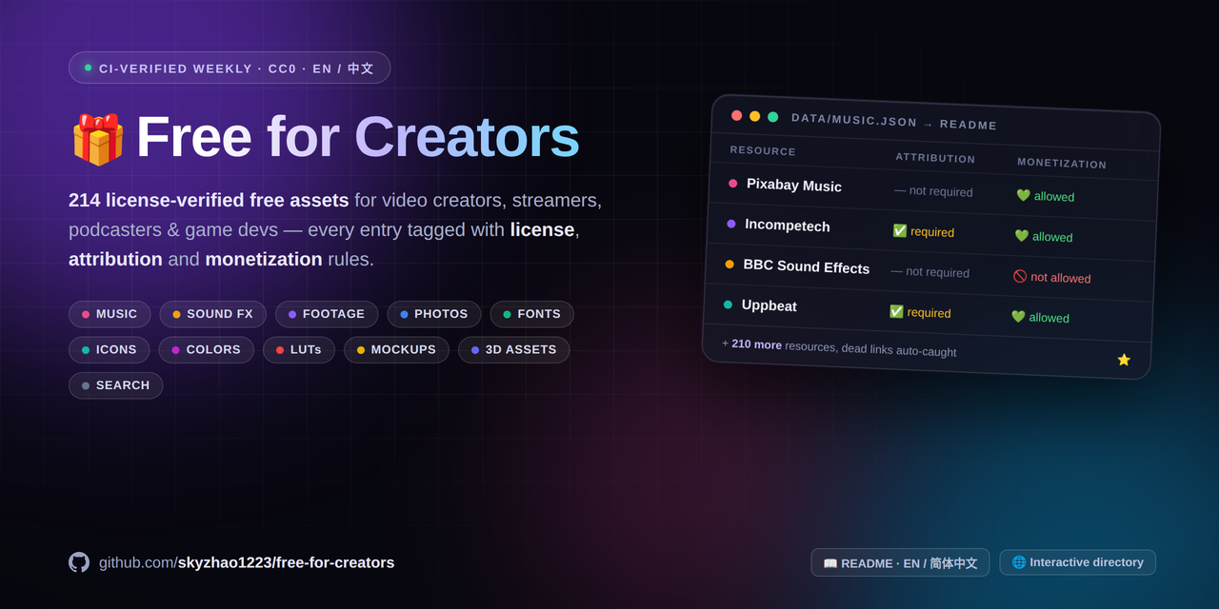Select the MUSIC category tag
Viewport: 1219px width, 609px height.
point(110,314)
